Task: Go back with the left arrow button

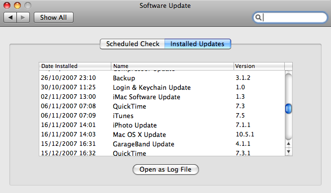Action: [10, 17]
